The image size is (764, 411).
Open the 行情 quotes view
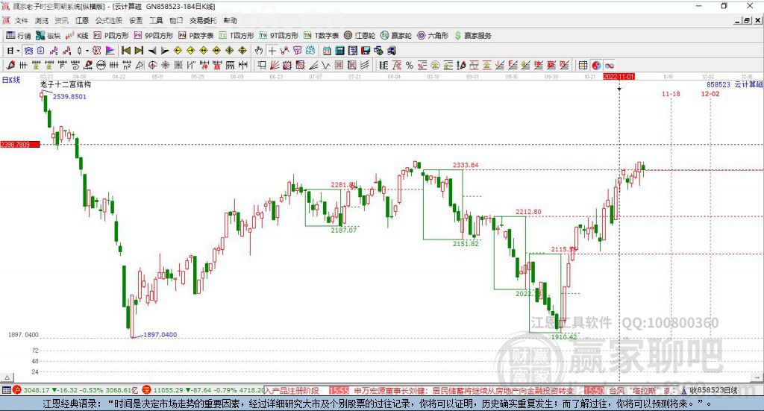click(x=18, y=36)
